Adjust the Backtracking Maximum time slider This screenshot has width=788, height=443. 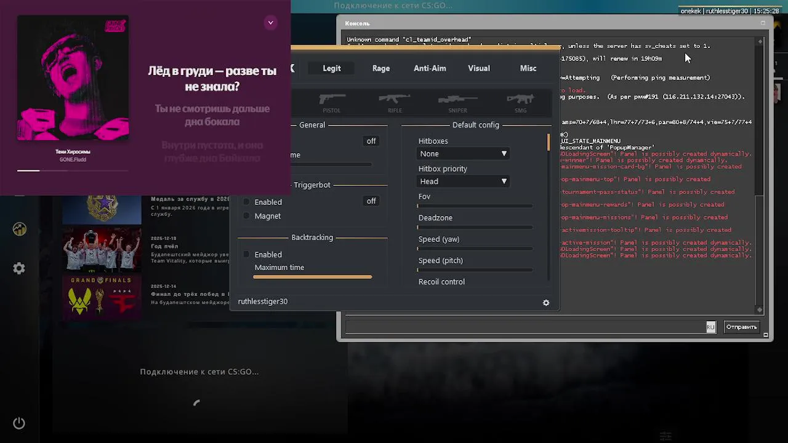pyautogui.click(x=313, y=277)
